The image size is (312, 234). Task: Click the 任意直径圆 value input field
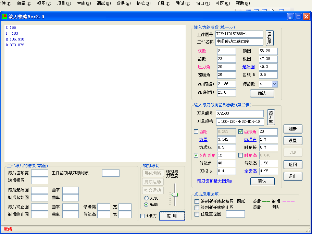[235, 214]
